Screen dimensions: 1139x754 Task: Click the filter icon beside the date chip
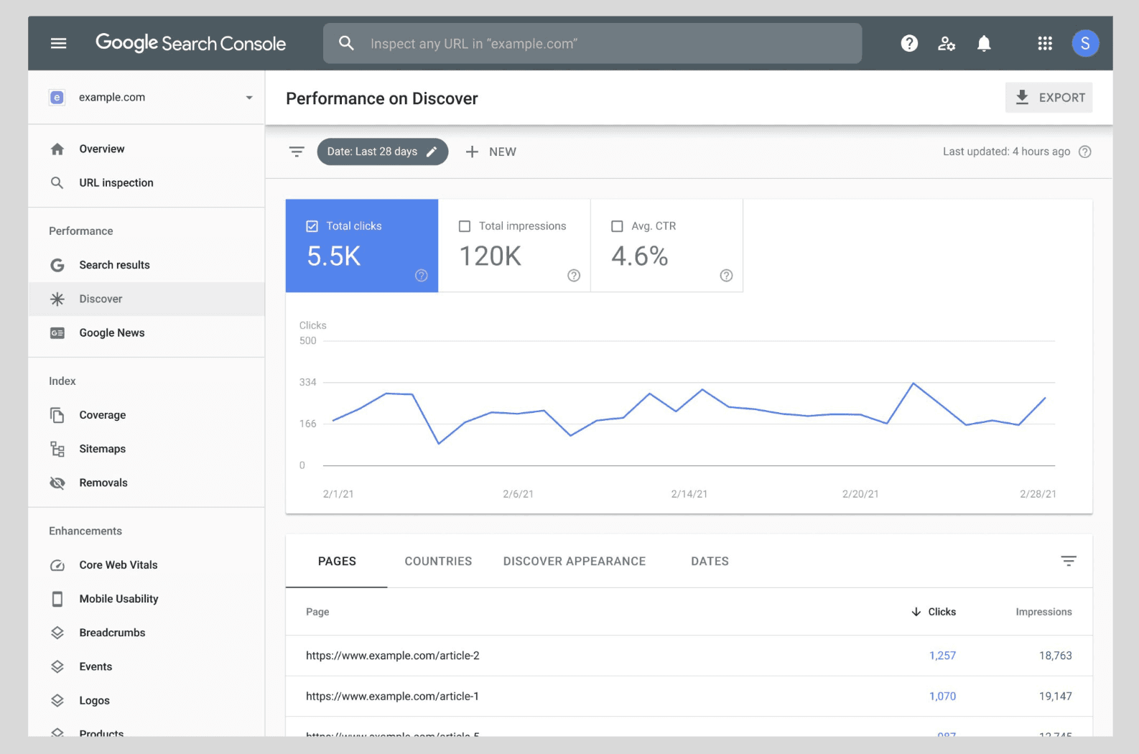point(297,152)
